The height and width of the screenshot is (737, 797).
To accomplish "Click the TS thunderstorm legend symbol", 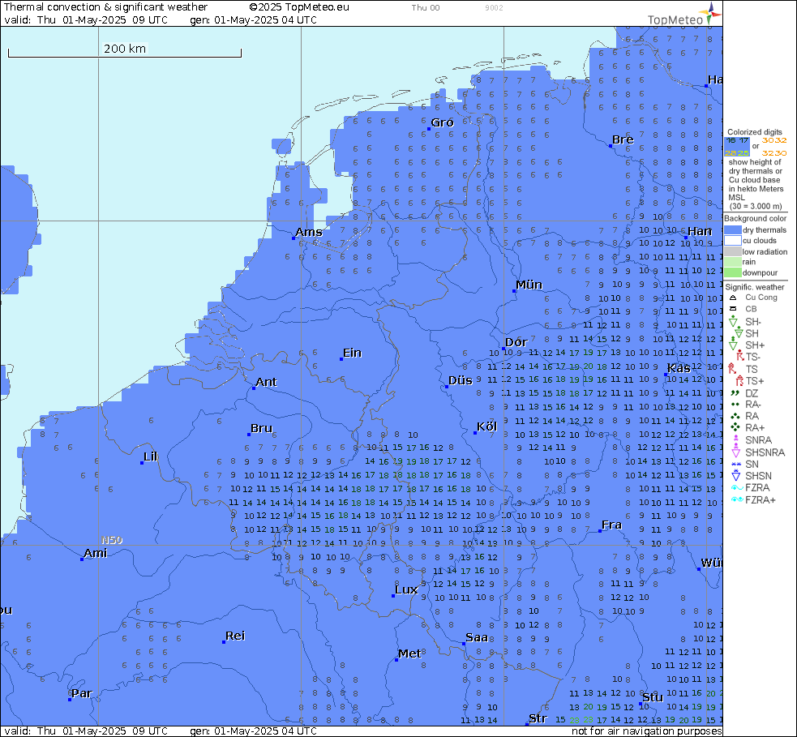I will (732, 368).
